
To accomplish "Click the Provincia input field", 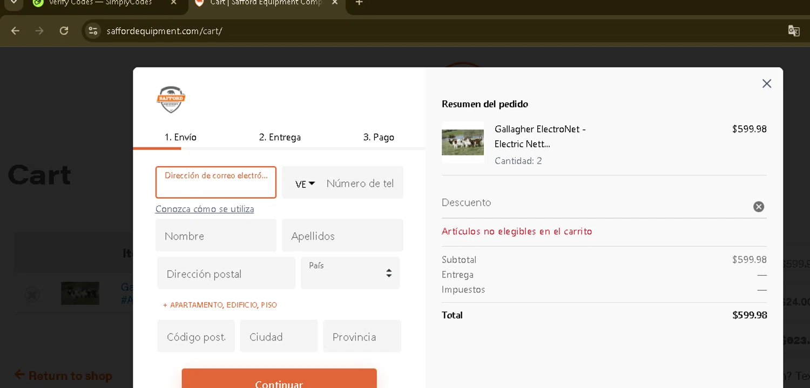I will (362, 336).
